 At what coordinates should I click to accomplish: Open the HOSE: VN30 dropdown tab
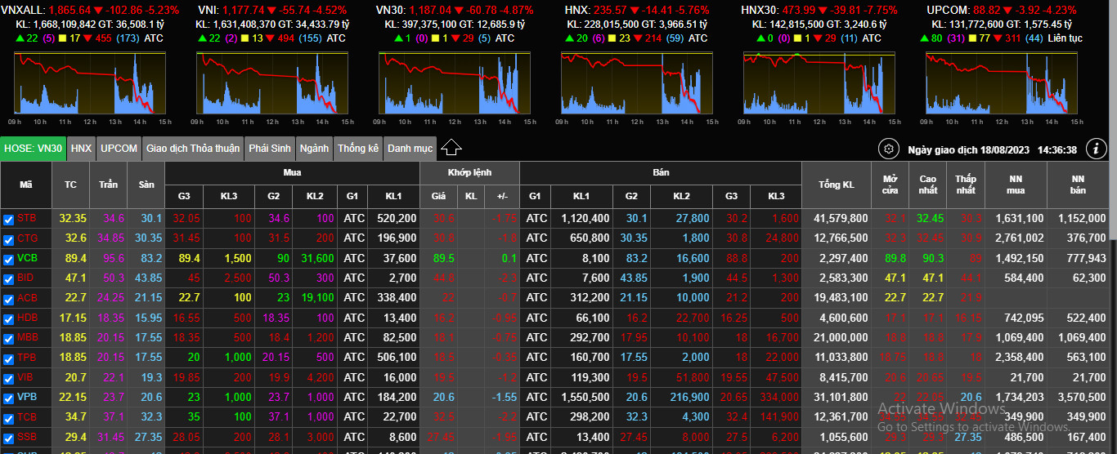33,149
